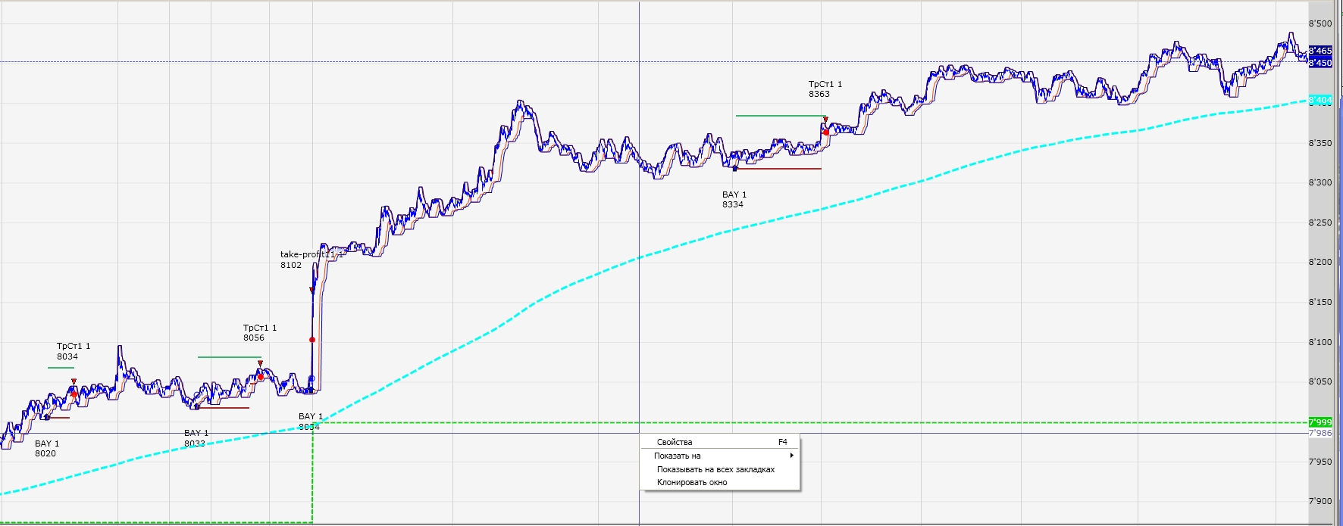This screenshot has width=1343, height=526.
Task: Click the buy marker above BAY 1 8334
Action: 734,168
